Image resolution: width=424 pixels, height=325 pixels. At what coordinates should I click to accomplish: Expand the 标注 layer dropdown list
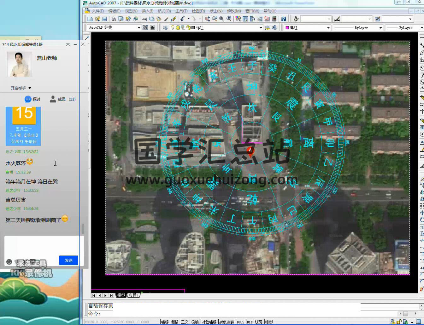click(x=261, y=28)
